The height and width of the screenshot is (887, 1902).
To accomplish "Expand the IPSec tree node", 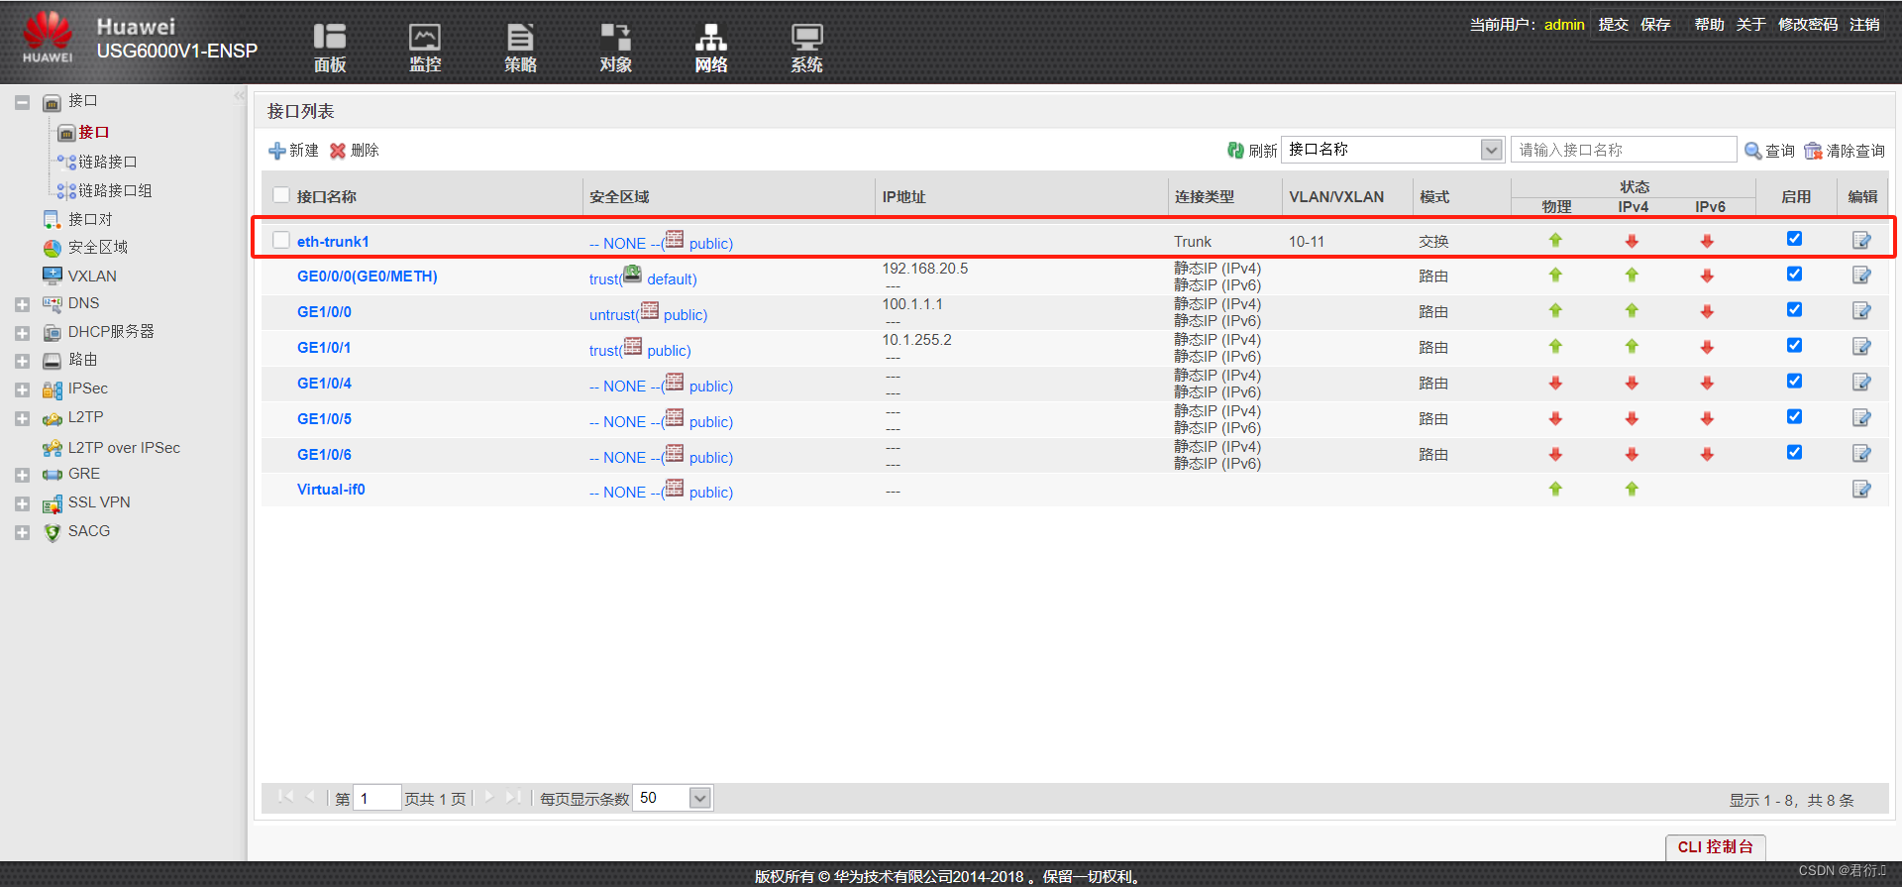I will [22, 390].
